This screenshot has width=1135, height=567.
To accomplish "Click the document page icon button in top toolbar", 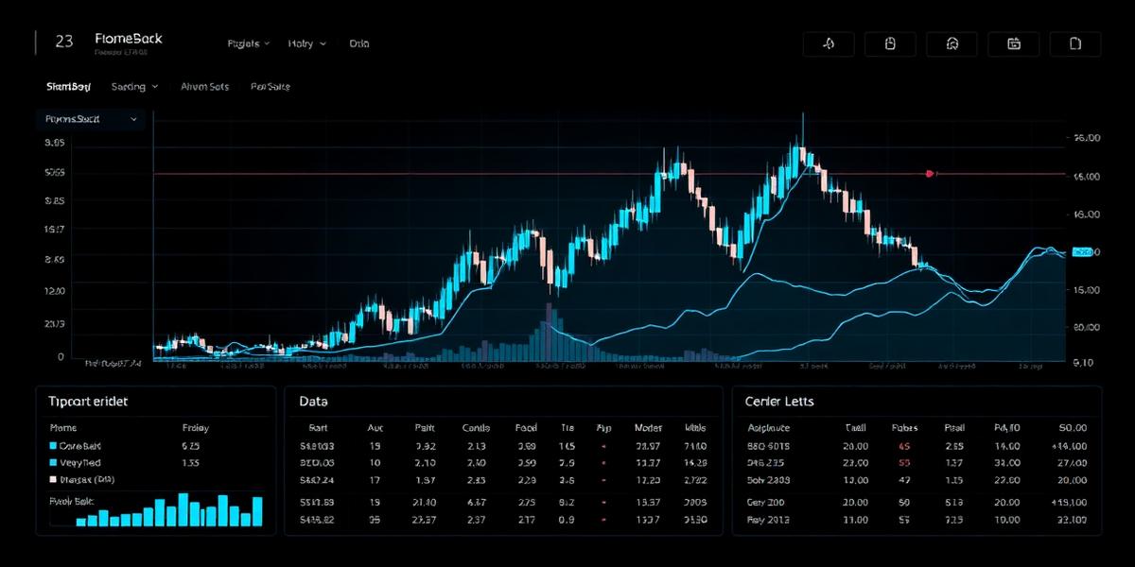I will [x=1074, y=43].
